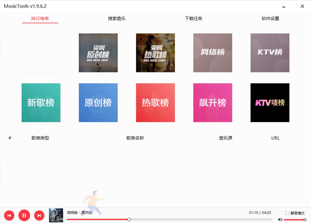Open the 下载任务 tab

(194, 19)
